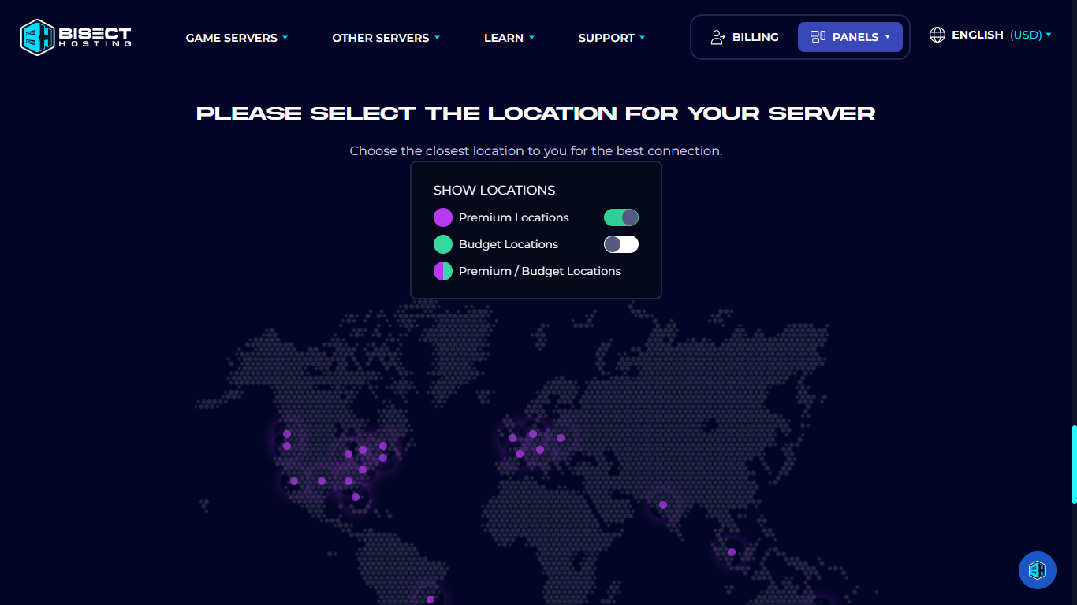
Task: Click the panels grid icon
Action: point(816,36)
